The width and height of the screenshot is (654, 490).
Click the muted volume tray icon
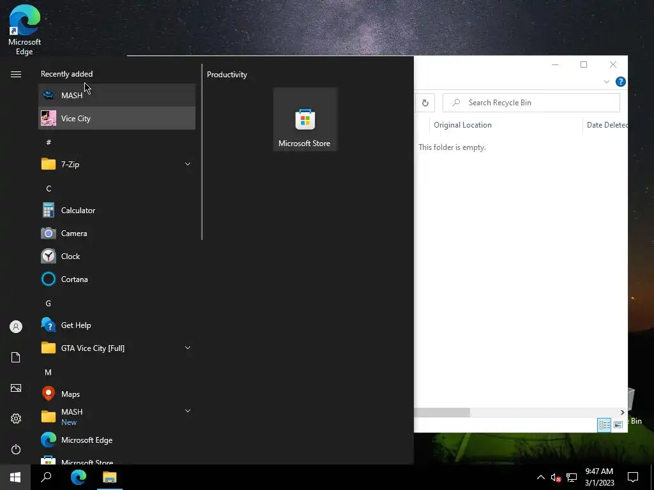556,477
